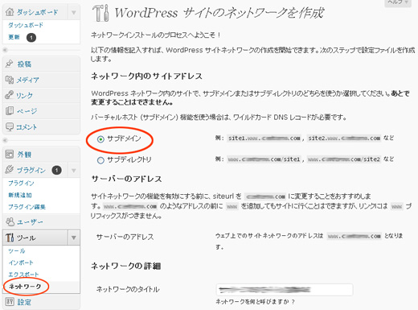Click the サブディレクトリ label text
Image resolution: width=418 pixels, height=310 pixels.
click(129, 159)
